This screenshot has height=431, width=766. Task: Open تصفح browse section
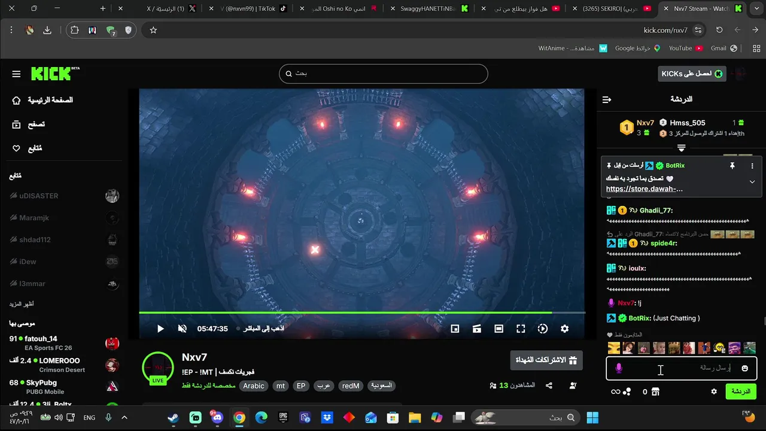pos(29,125)
